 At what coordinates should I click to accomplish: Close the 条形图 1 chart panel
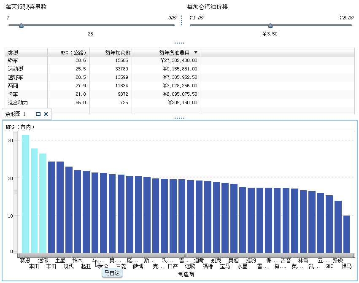coord(46,114)
